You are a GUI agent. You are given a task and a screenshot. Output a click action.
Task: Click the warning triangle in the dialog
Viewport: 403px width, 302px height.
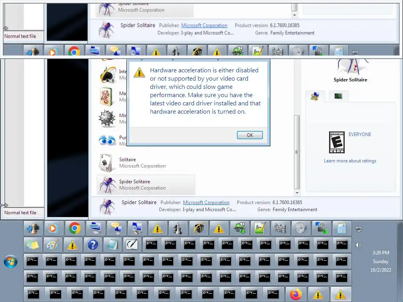pos(139,72)
